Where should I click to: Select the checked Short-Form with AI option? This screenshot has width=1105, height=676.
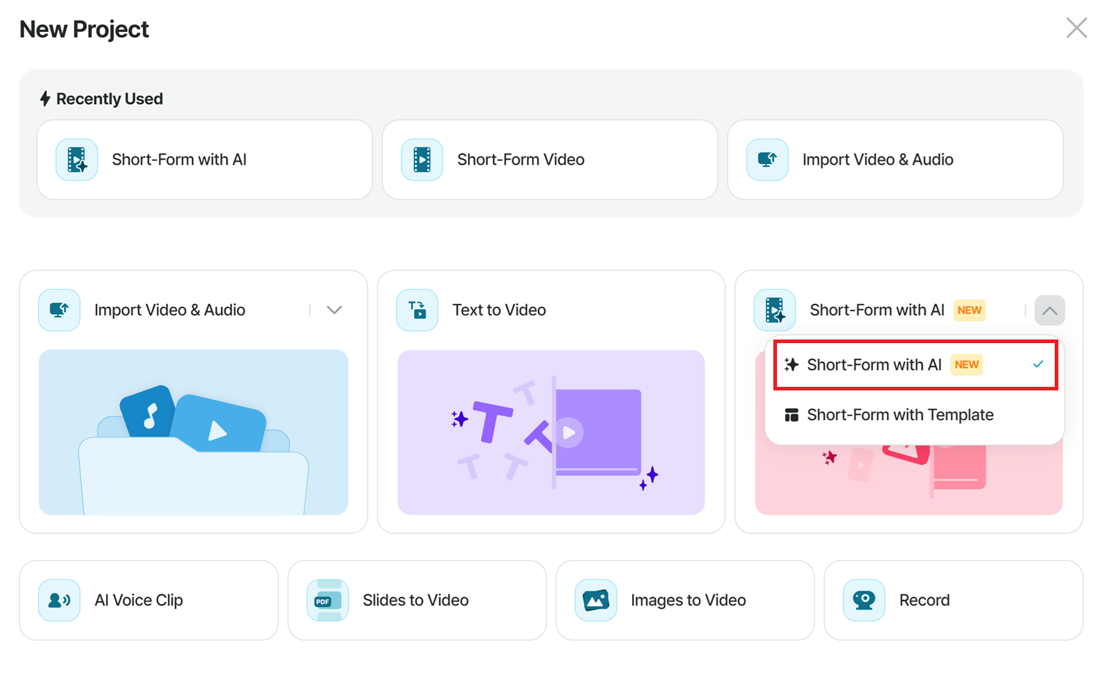click(x=915, y=364)
